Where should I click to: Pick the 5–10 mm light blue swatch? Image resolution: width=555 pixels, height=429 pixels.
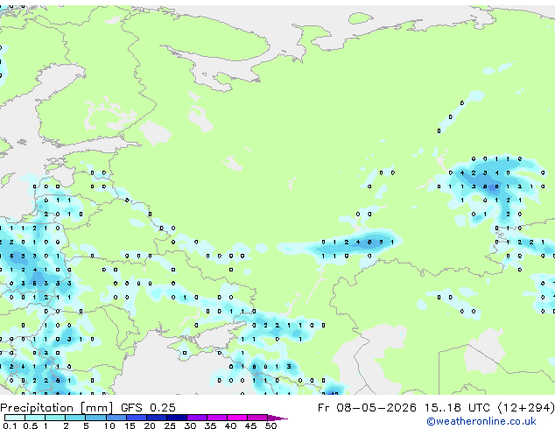pos(95,418)
